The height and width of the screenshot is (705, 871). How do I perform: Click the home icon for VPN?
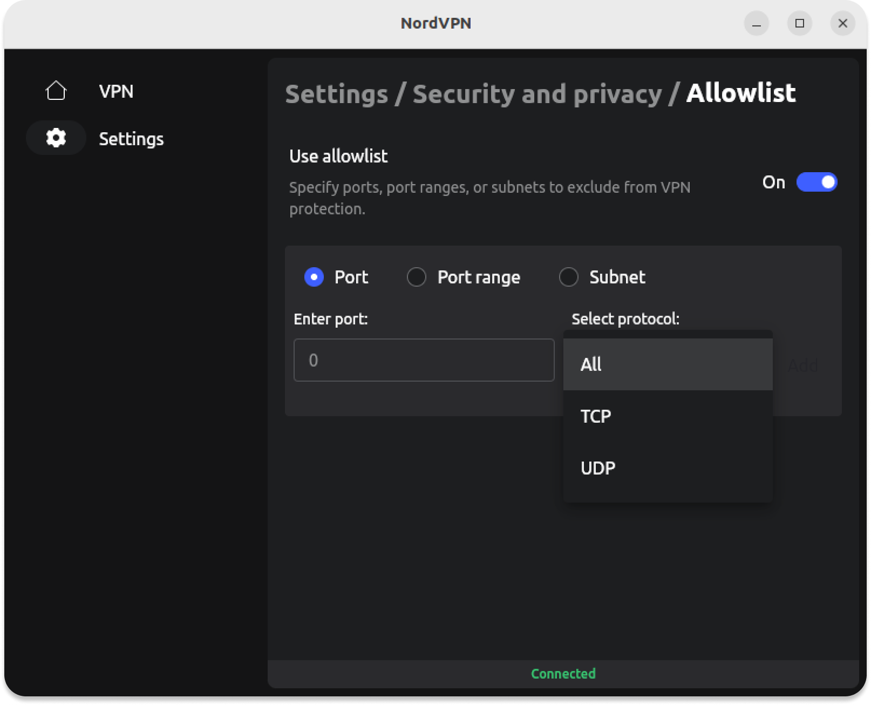tap(56, 91)
